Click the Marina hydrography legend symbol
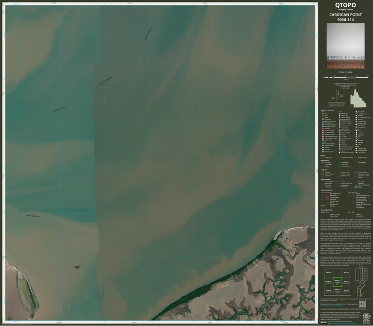Image resolution: width=373 pixels, height=326 pixels. [x=356, y=187]
